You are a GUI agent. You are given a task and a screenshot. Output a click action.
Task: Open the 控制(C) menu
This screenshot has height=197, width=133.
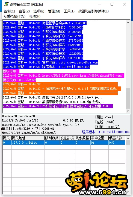[9, 11]
